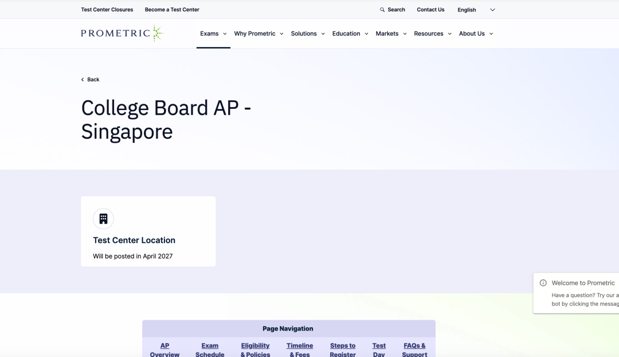Click the Search link
Viewport: 619px width, 357px height.
pos(396,10)
